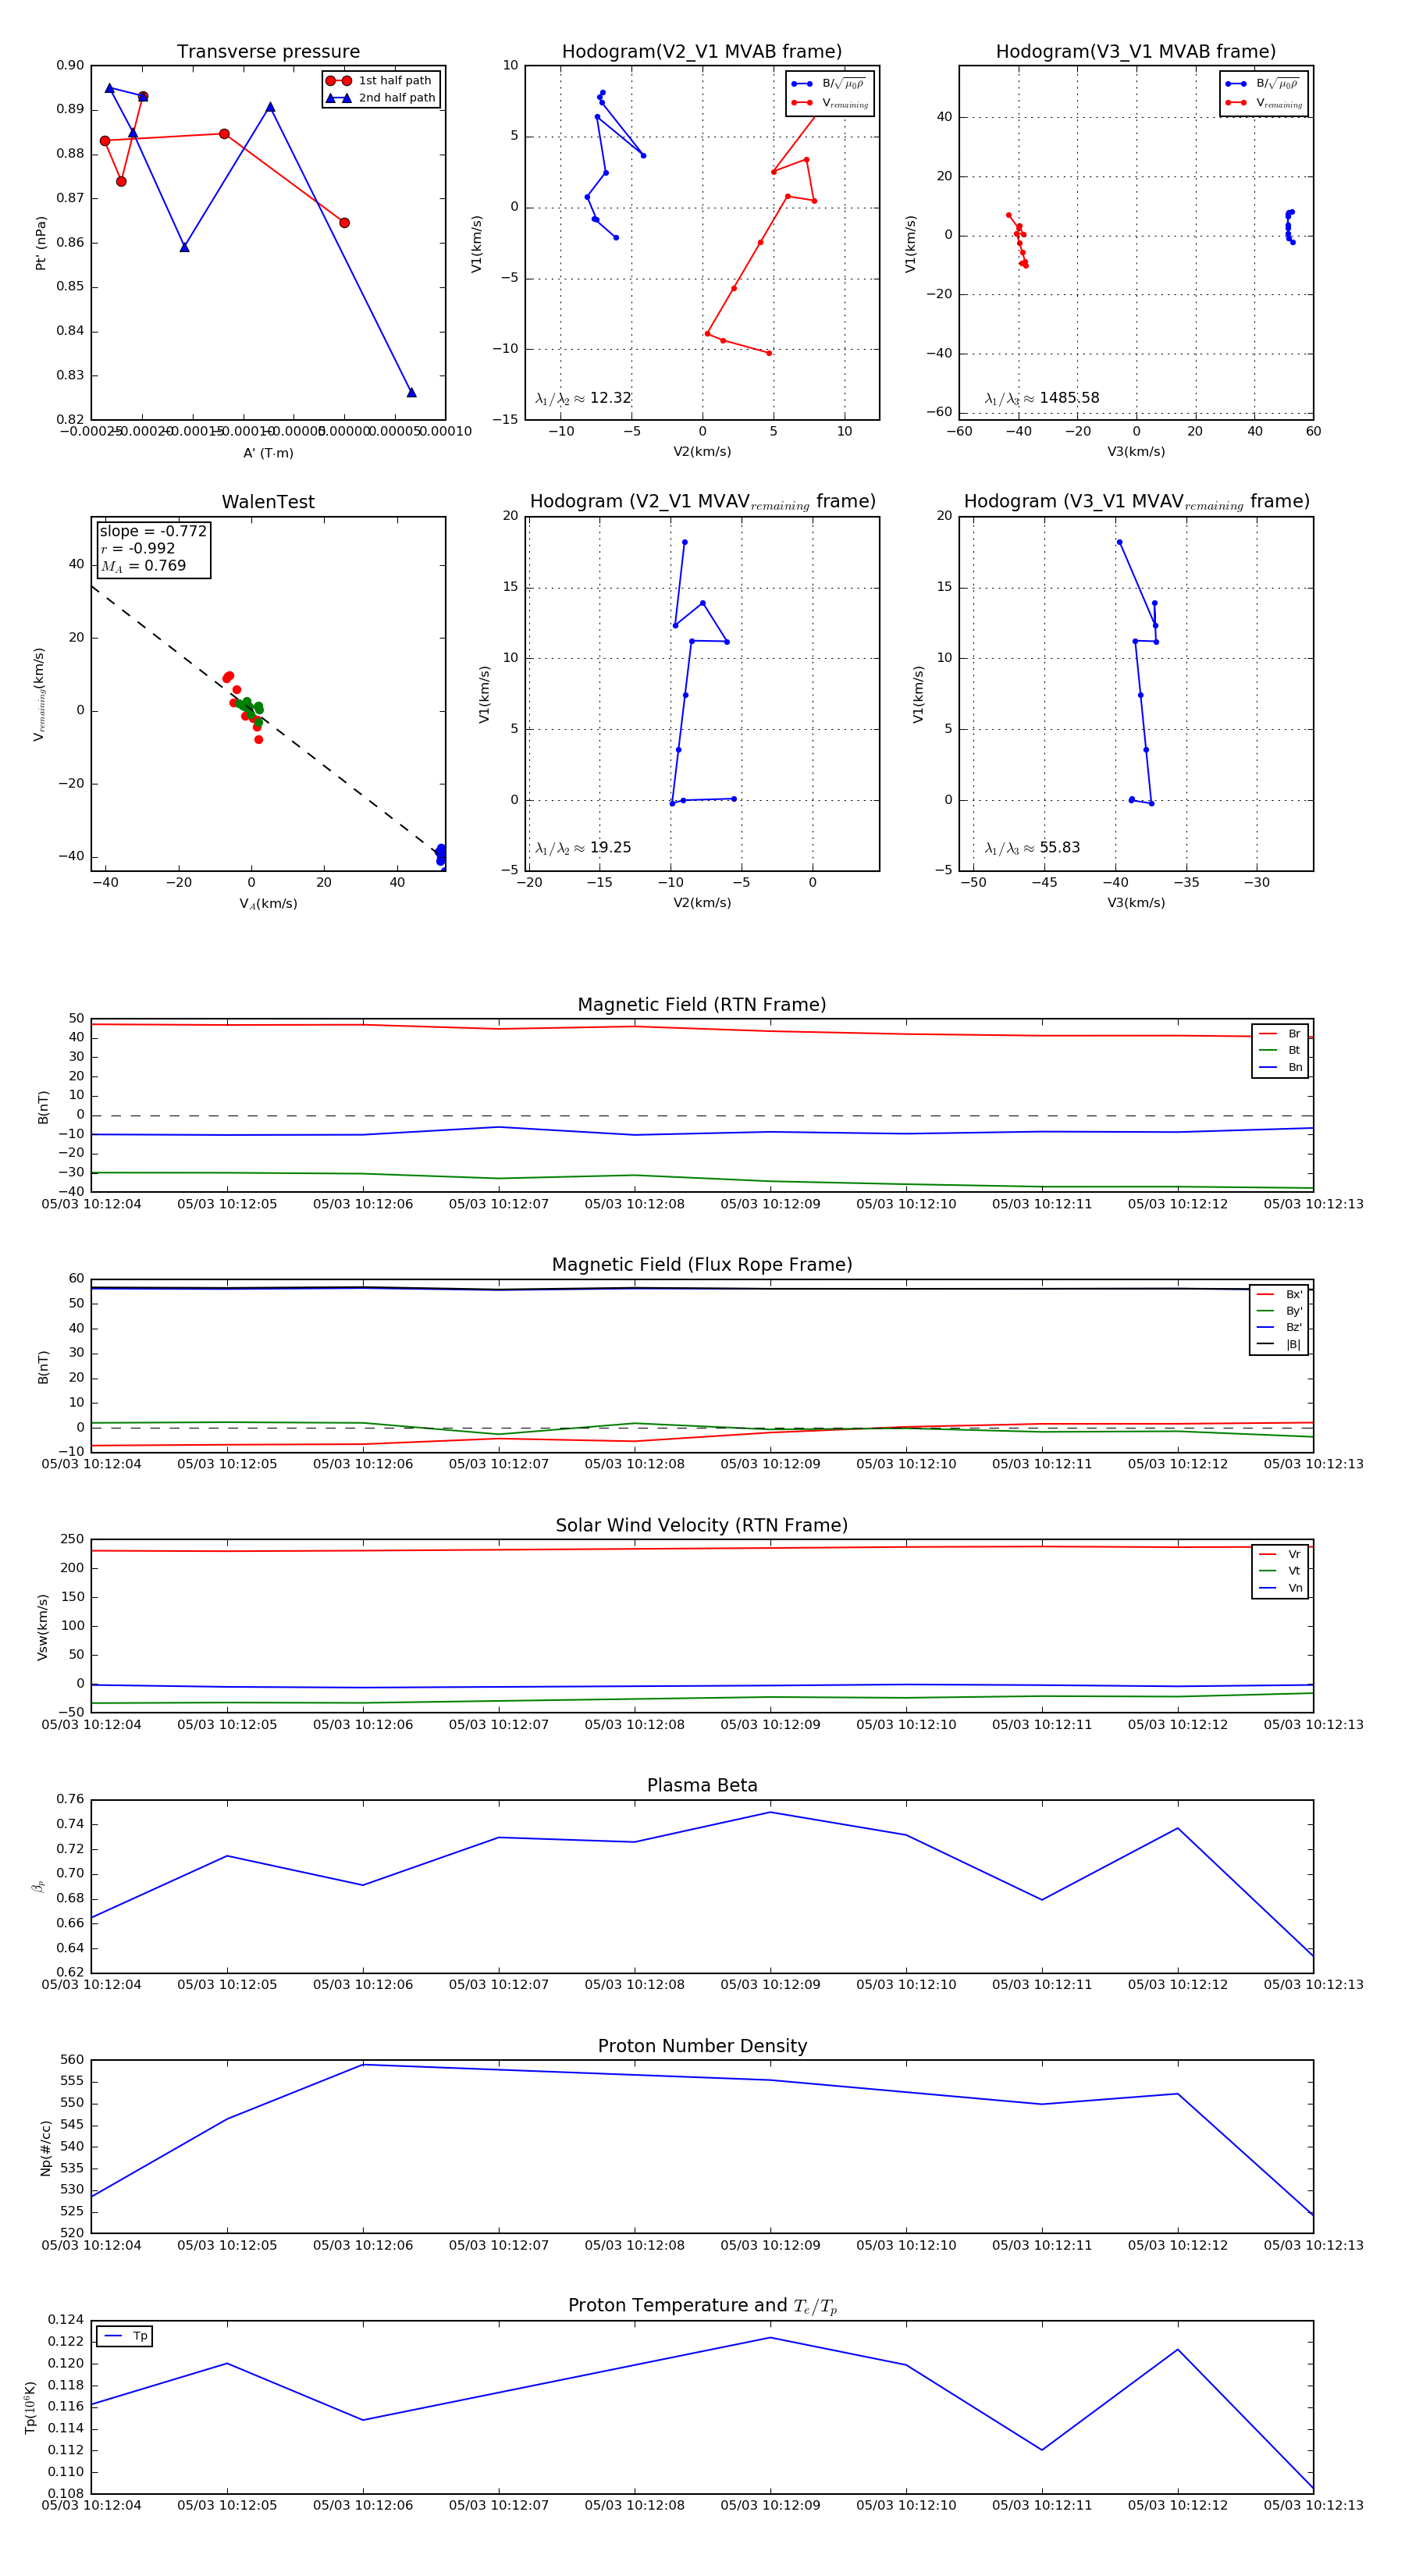
Task: Click the Plasma Beta peak at 10:12:09
Action: click(x=770, y=1812)
